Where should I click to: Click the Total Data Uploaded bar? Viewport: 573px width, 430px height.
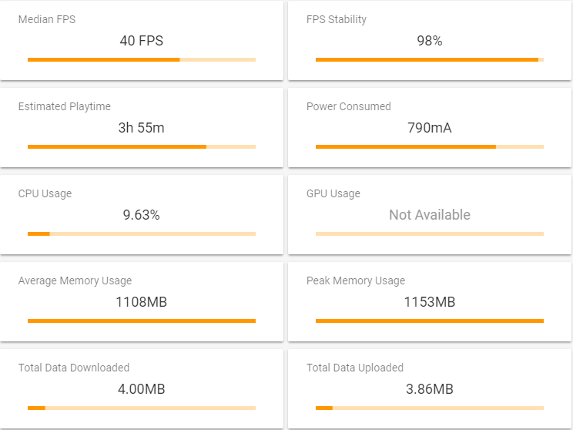coord(430,408)
